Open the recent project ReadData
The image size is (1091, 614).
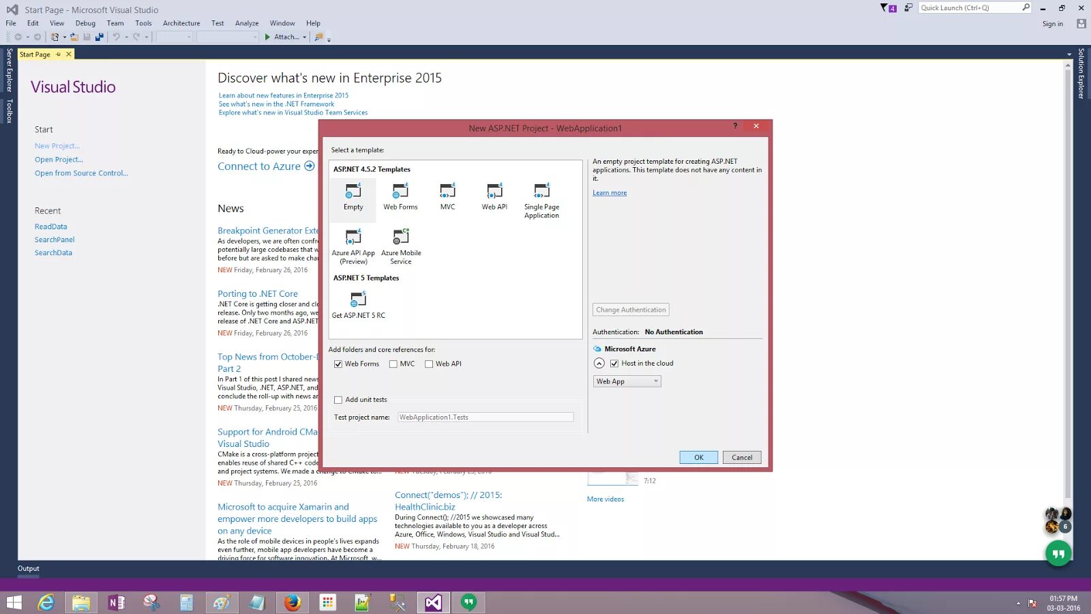[51, 226]
